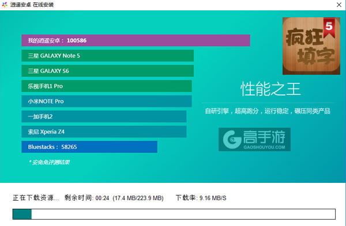Click the download progress bar

(174, 214)
